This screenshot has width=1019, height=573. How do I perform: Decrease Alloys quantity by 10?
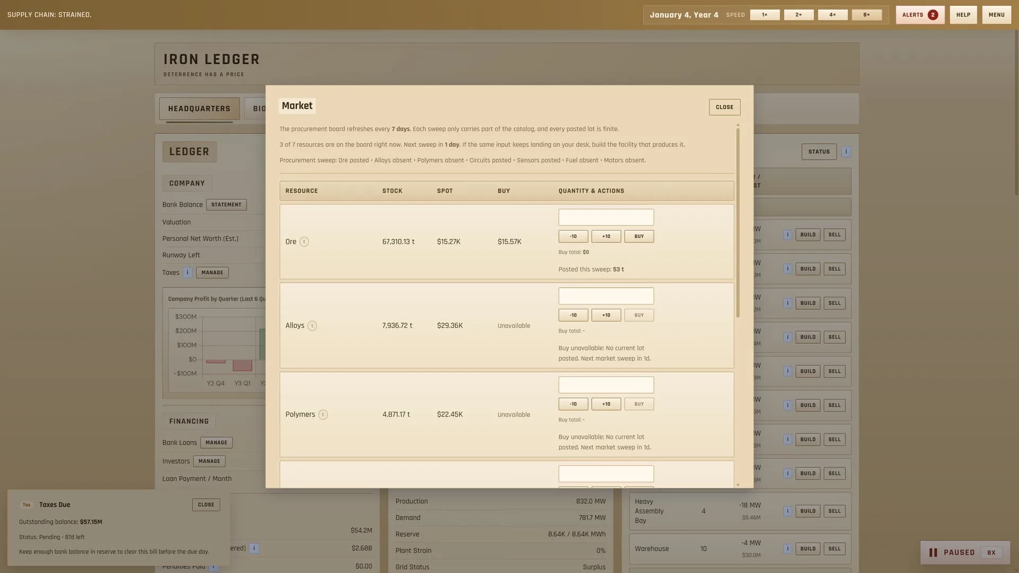[x=573, y=315]
